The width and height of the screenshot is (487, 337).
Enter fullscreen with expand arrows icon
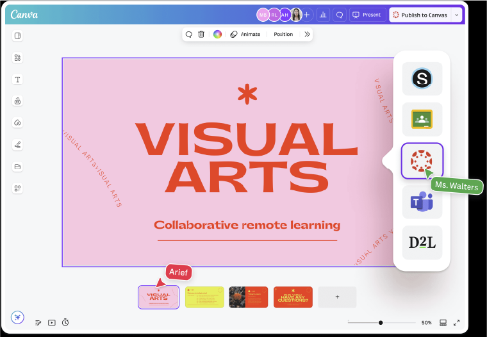[456, 323]
